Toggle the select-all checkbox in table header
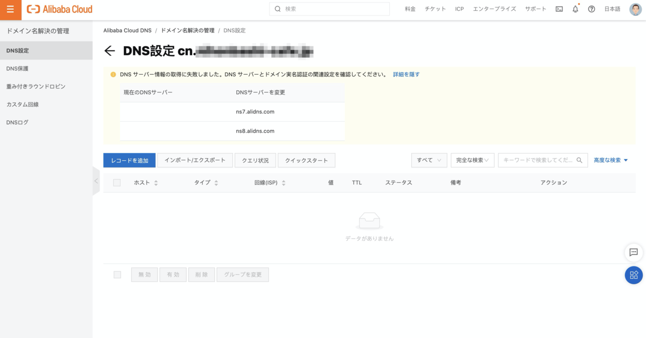646x338 pixels. pyautogui.click(x=117, y=183)
